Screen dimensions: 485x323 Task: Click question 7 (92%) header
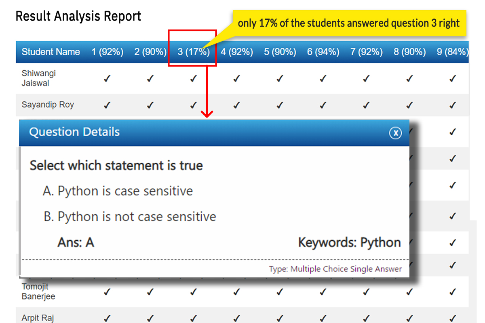coord(366,52)
